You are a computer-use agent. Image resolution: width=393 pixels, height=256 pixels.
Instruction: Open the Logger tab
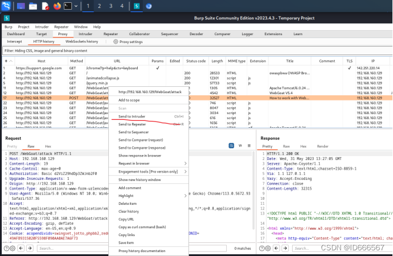(x=247, y=34)
